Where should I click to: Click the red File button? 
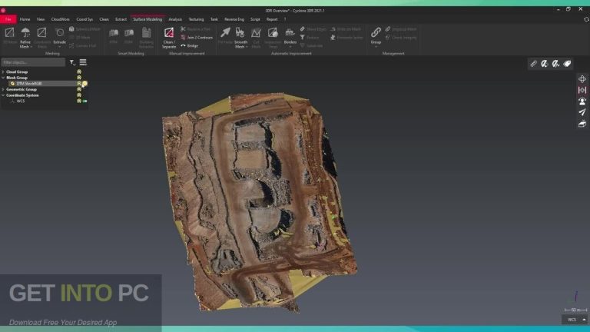[8, 18]
